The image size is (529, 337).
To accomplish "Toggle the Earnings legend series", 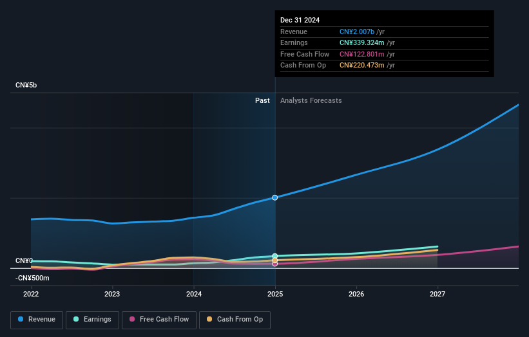I will tap(92, 320).
